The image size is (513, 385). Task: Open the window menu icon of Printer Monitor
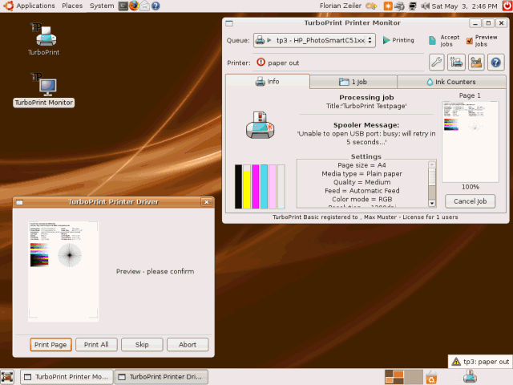click(x=229, y=23)
